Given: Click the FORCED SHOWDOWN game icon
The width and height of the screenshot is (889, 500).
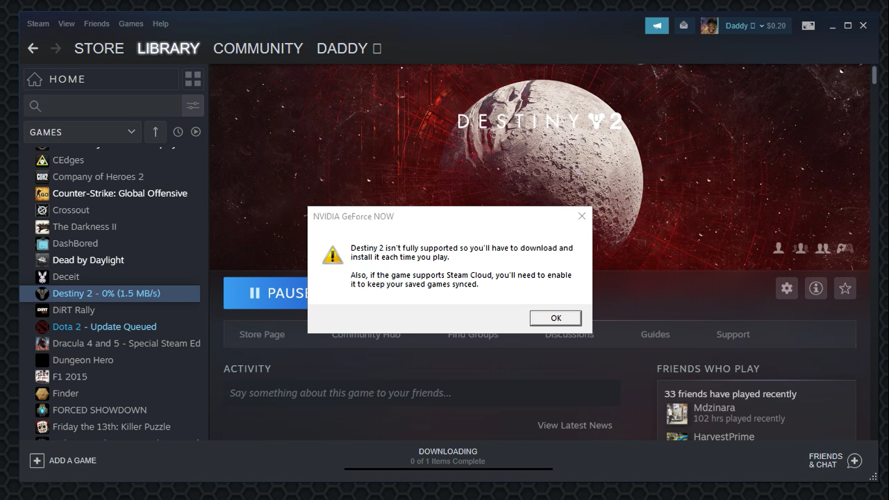Looking at the screenshot, I should [42, 410].
